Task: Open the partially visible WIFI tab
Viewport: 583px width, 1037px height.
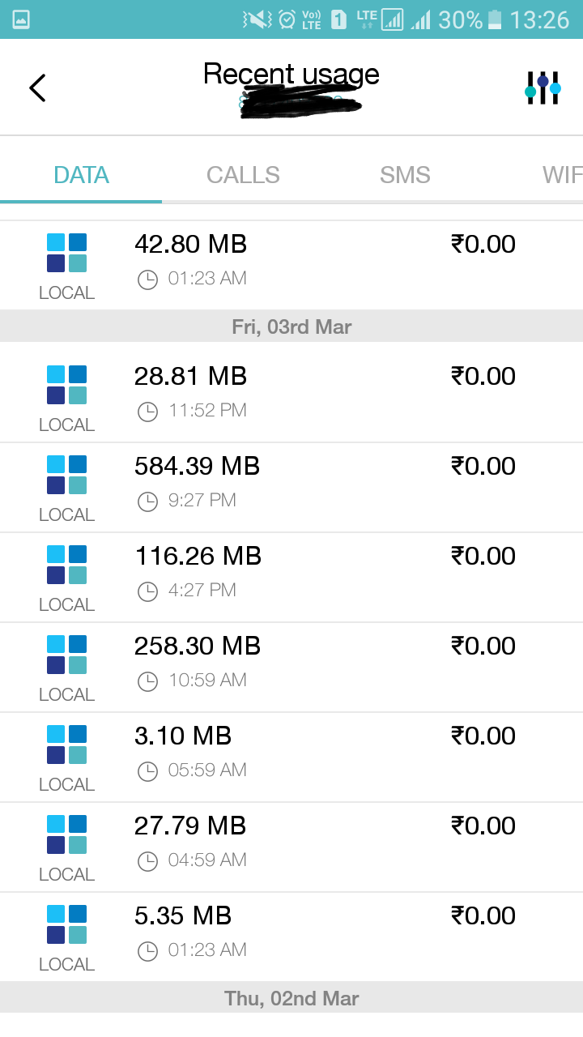Action: coord(562,175)
